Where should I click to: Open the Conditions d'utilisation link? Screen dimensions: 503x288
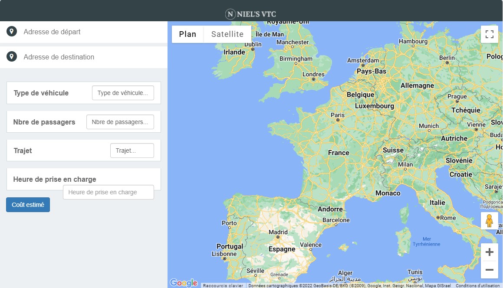tap(477, 285)
